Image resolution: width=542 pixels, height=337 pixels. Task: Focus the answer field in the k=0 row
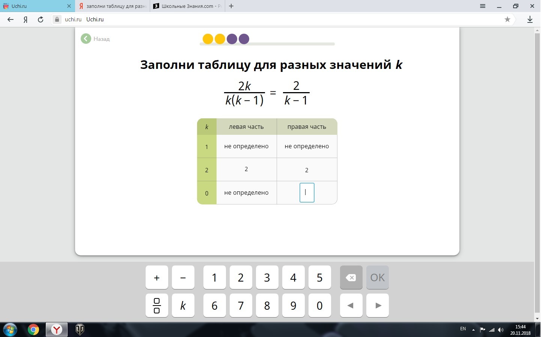307,192
